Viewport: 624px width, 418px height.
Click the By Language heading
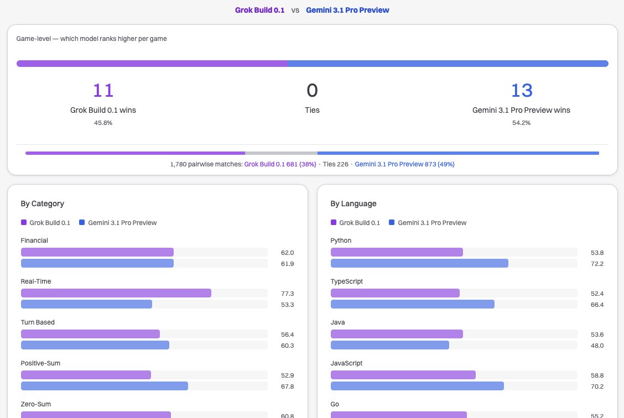pos(353,203)
